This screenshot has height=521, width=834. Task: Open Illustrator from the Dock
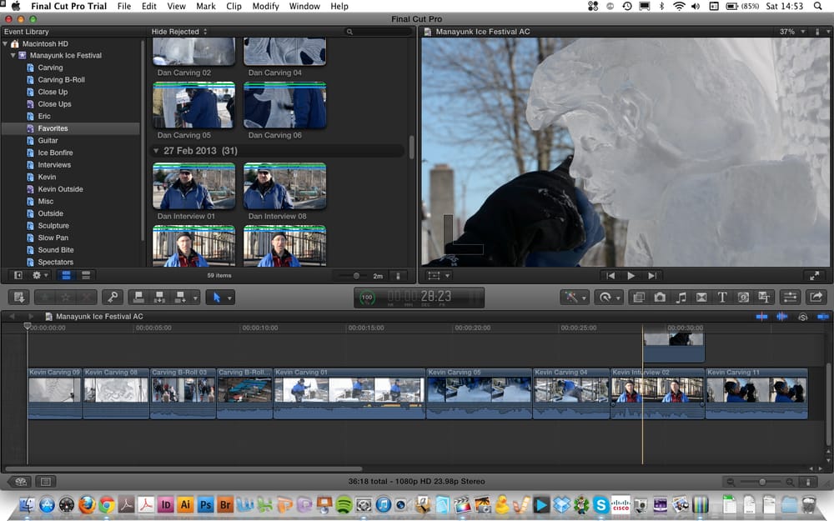(185, 504)
